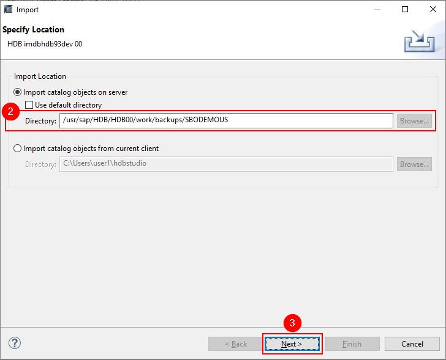The width and height of the screenshot is (446, 360).
Task: Click the red step 2 annotation badge
Action: pyautogui.click(x=10, y=112)
